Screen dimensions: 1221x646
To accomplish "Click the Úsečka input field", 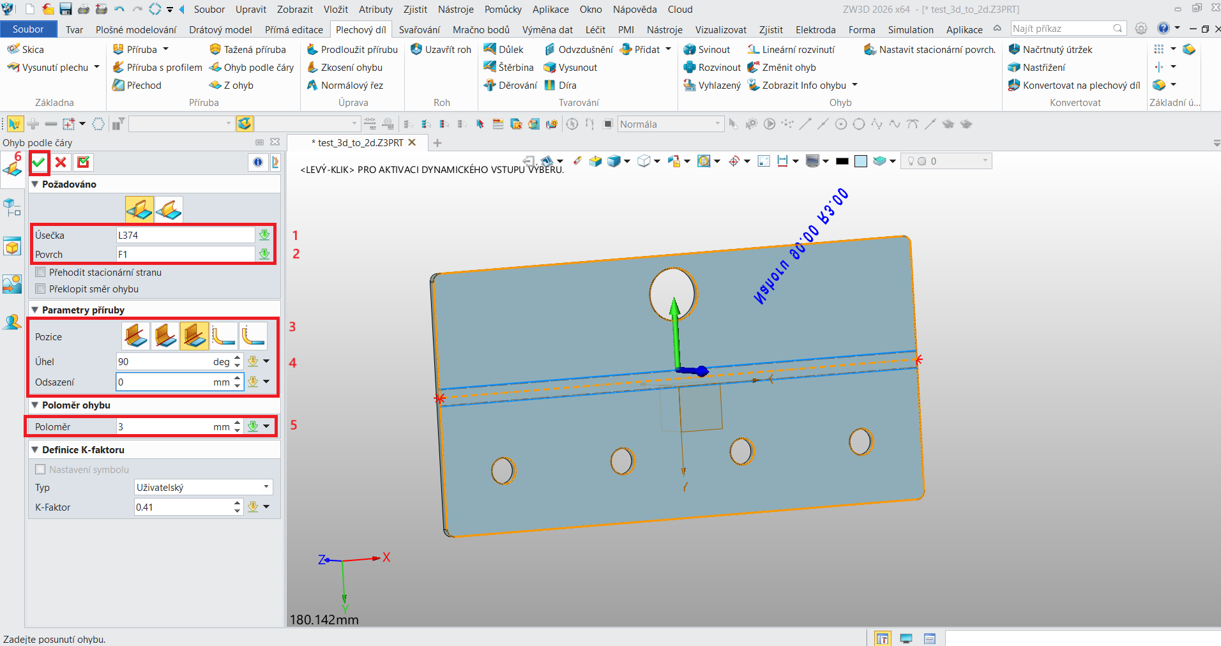I will tap(186, 235).
